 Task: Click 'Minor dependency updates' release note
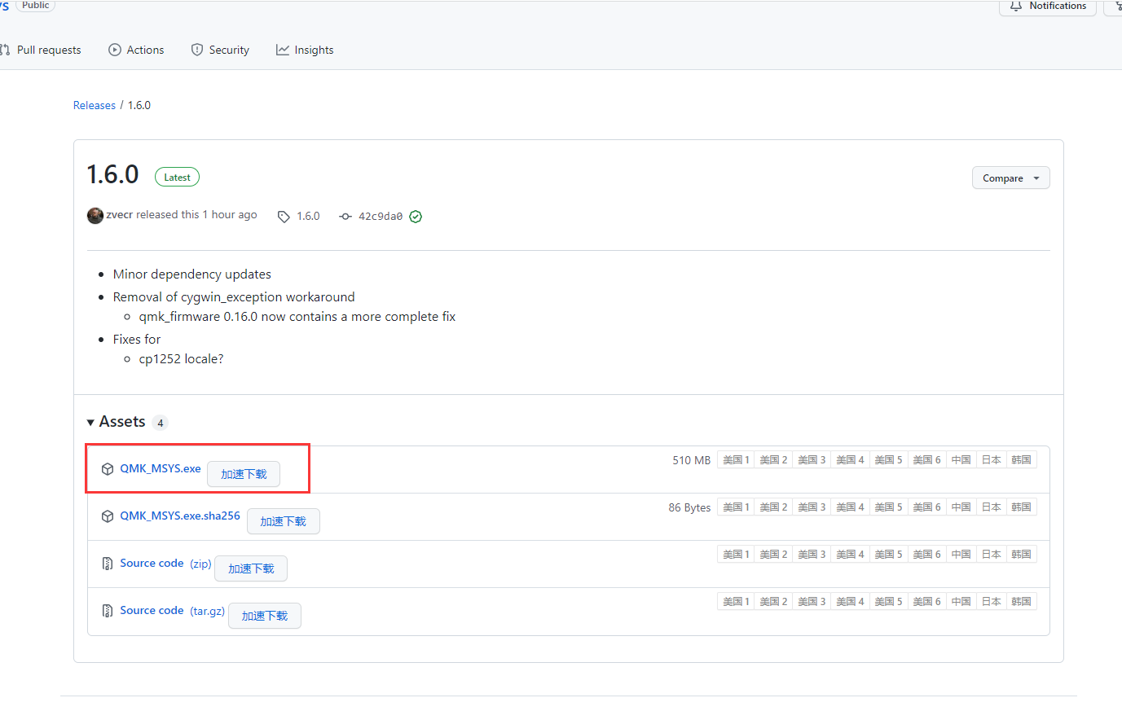[192, 274]
